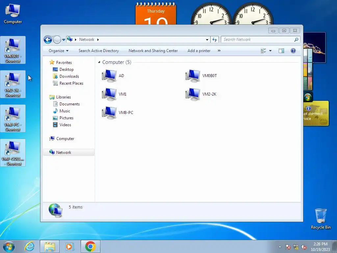This screenshot has width=337, height=253.
Task: Open Action Center flag icon
Action: pyautogui.click(x=288, y=247)
